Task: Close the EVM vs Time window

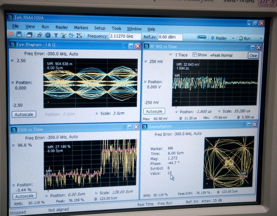Action: (136, 127)
